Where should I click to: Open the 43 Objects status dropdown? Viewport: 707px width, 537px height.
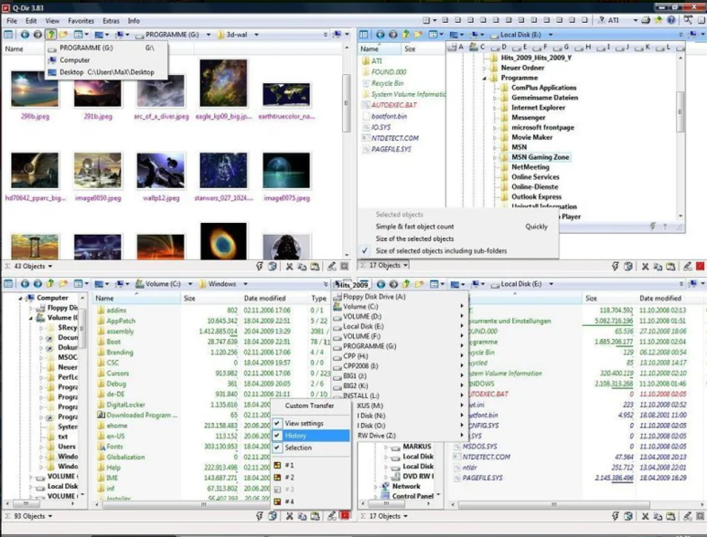click(x=50, y=267)
